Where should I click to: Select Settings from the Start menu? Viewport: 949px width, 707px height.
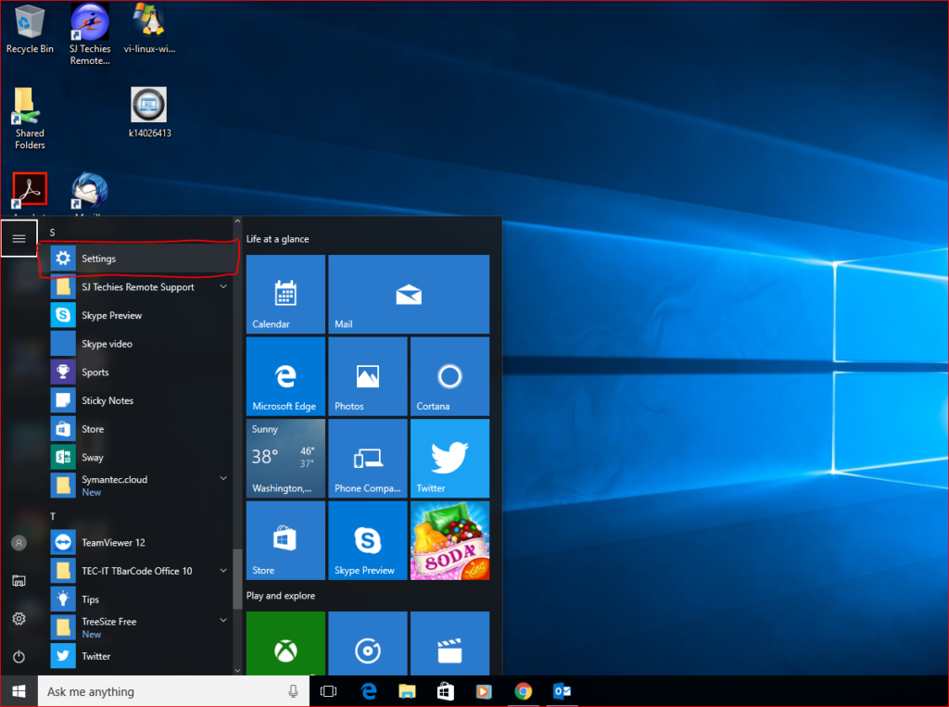[99, 258]
